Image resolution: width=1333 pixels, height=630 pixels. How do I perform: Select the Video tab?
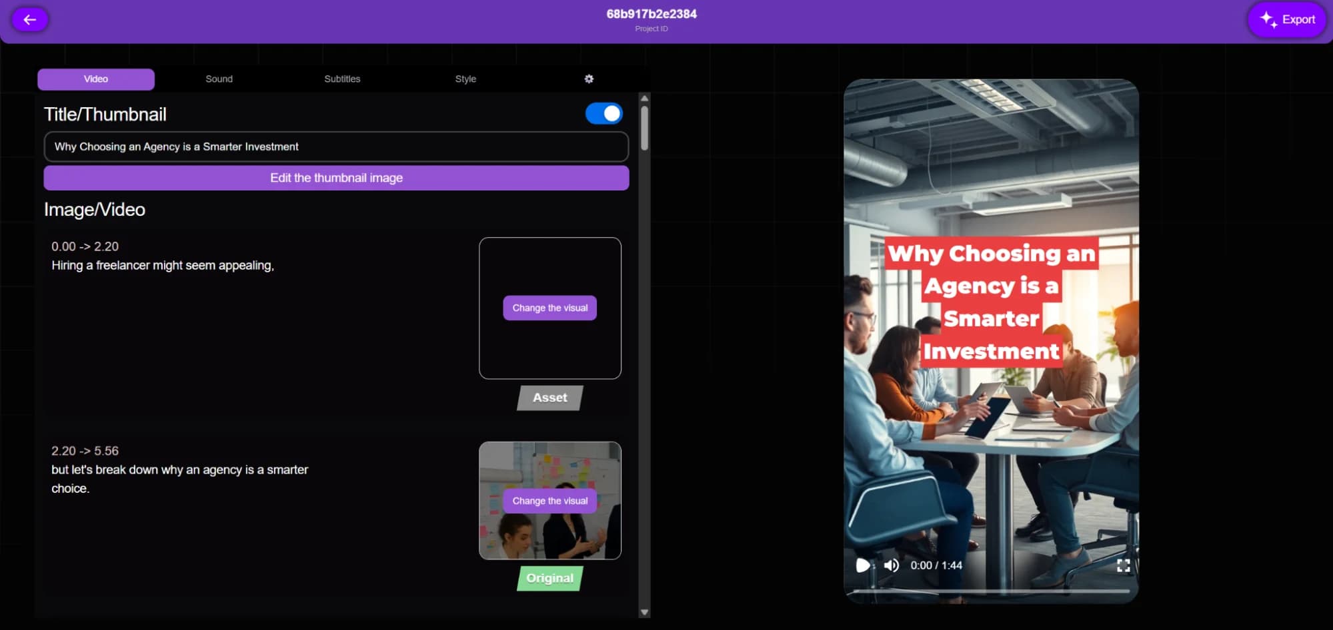coord(96,79)
